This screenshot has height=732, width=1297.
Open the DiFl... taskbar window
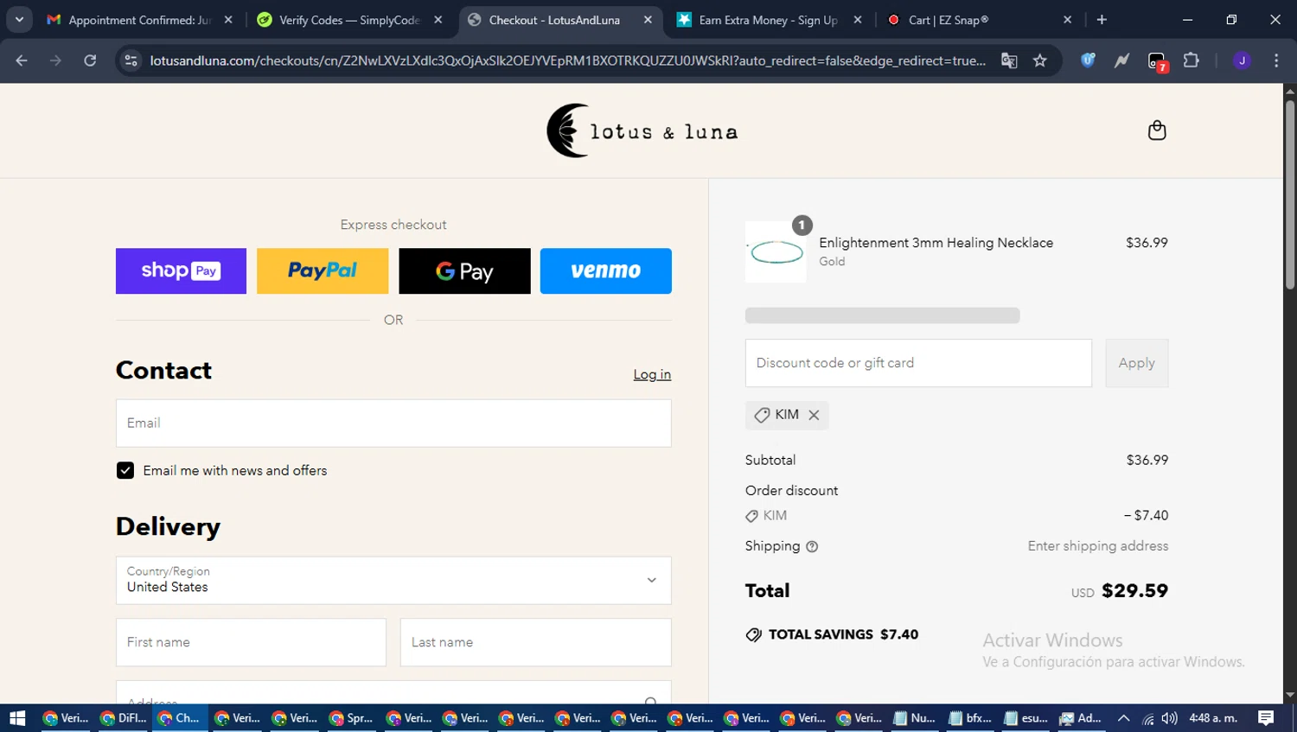click(123, 718)
